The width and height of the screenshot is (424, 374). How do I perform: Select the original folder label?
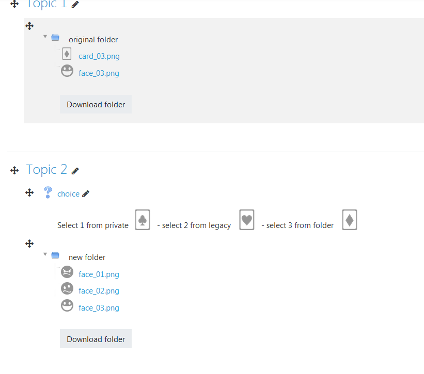coord(93,40)
